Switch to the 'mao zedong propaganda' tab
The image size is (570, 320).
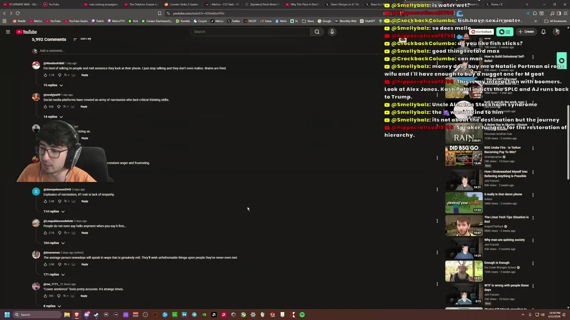pos(102,4)
